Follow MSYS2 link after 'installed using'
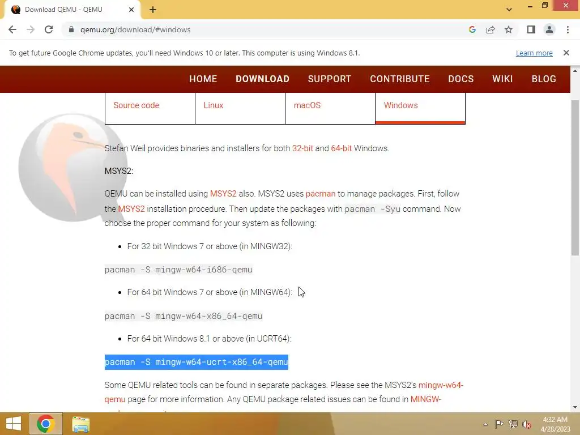580x435 pixels. (223, 194)
